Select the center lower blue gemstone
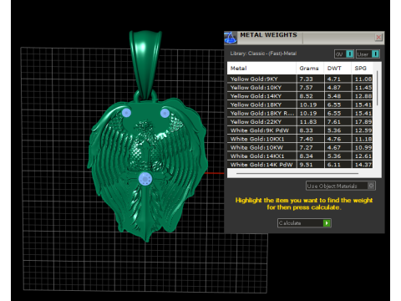Viewport: 401px width, 301px height. tap(145, 178)
